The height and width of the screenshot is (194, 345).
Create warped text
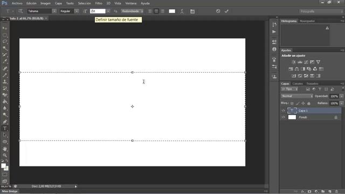pyautogui.click(x=182, y=11)
